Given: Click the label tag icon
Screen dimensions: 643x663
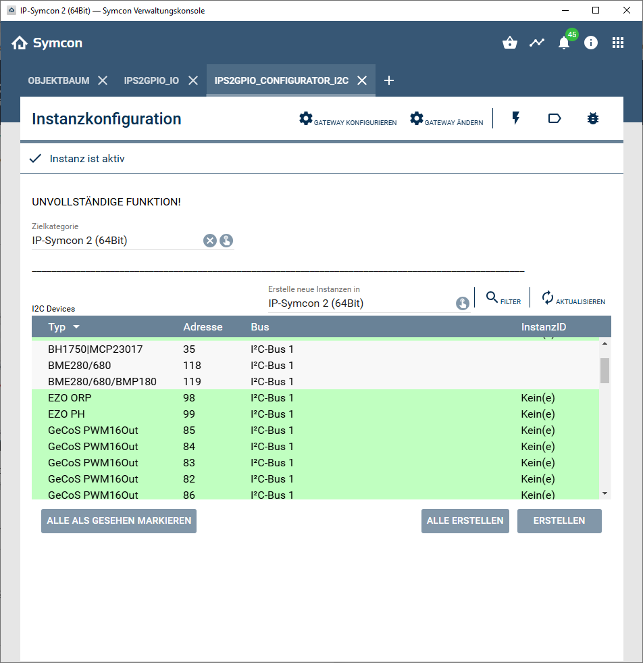Looking at the screenshot, I should [x=555, y=119].
